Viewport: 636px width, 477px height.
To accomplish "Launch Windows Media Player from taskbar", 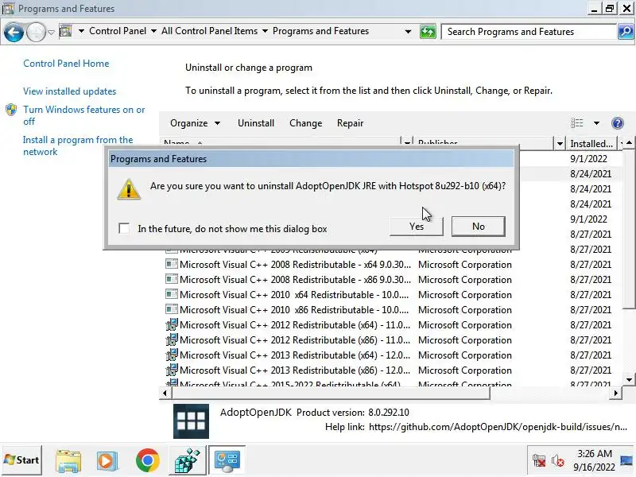I will point(107,461).
